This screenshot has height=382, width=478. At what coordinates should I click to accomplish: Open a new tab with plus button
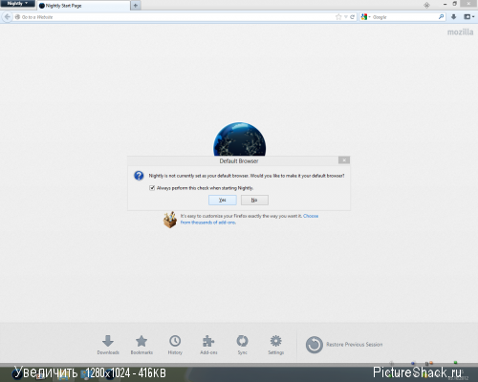(136, 6)
